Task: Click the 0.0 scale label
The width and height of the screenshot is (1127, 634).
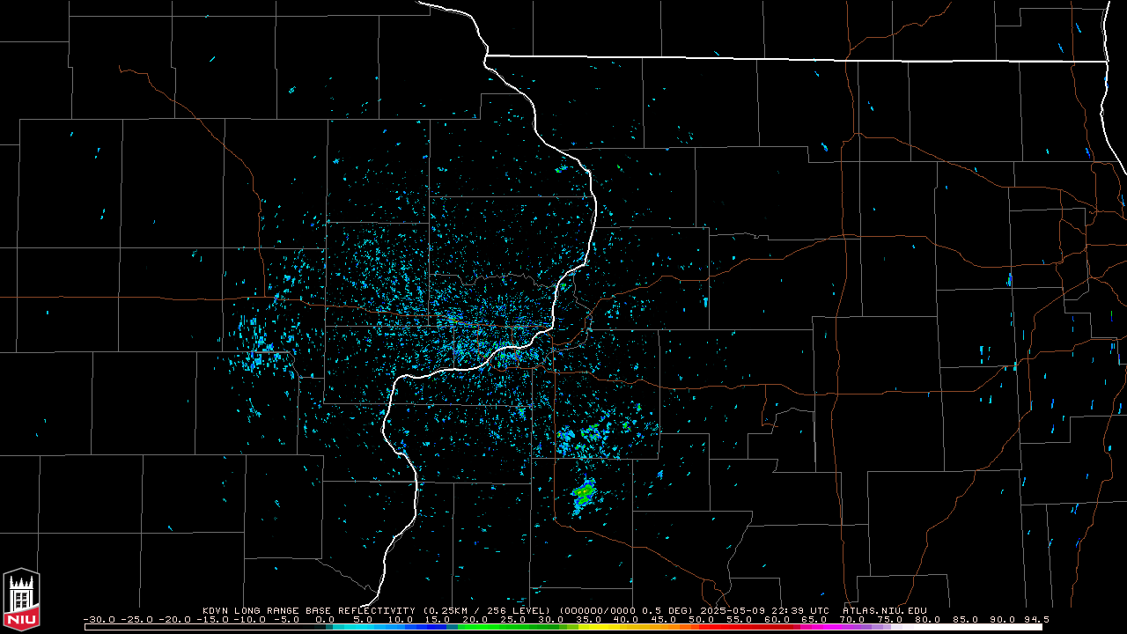Action: pyautogui.click(x=326, y=619)
